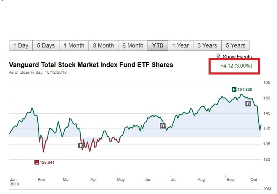Click the green H high-price marker
This screenshot has height=194, width=277.
point(234,89)
